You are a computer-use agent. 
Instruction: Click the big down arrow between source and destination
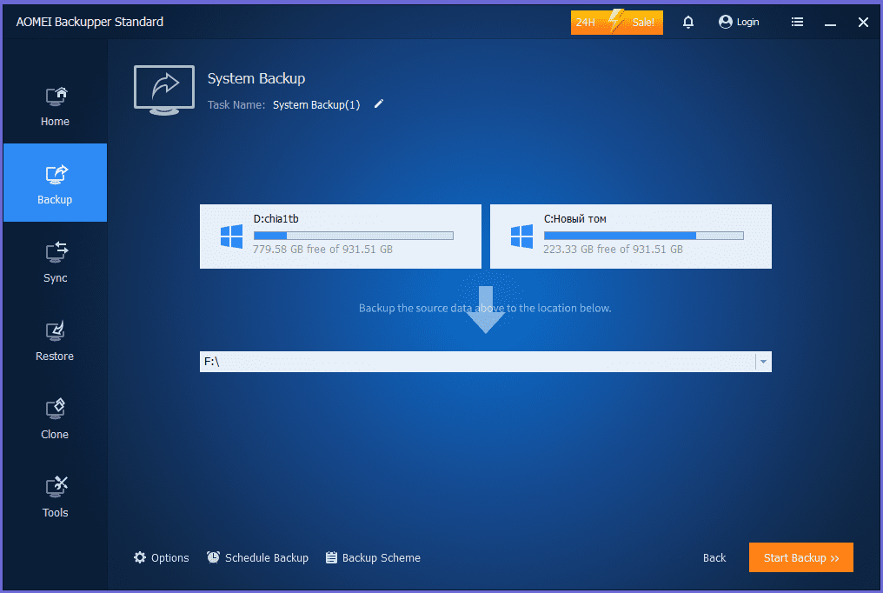click(x=486, y=310)
